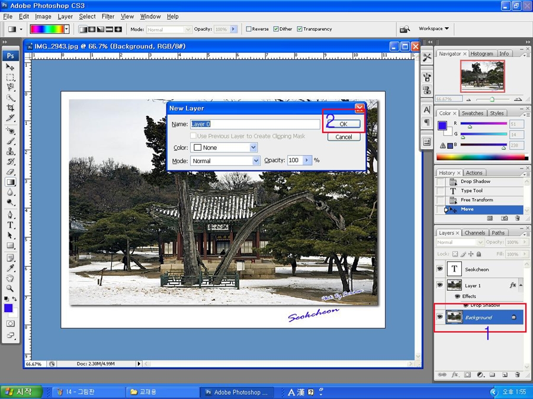
Task: Select the Hand tool
Action: [10, 278]
